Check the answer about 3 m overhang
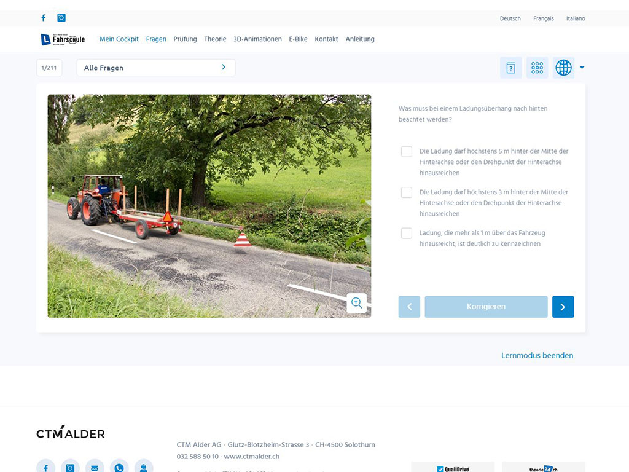The height and width of the screenshot is (472, 629). (x=407, y=192)
